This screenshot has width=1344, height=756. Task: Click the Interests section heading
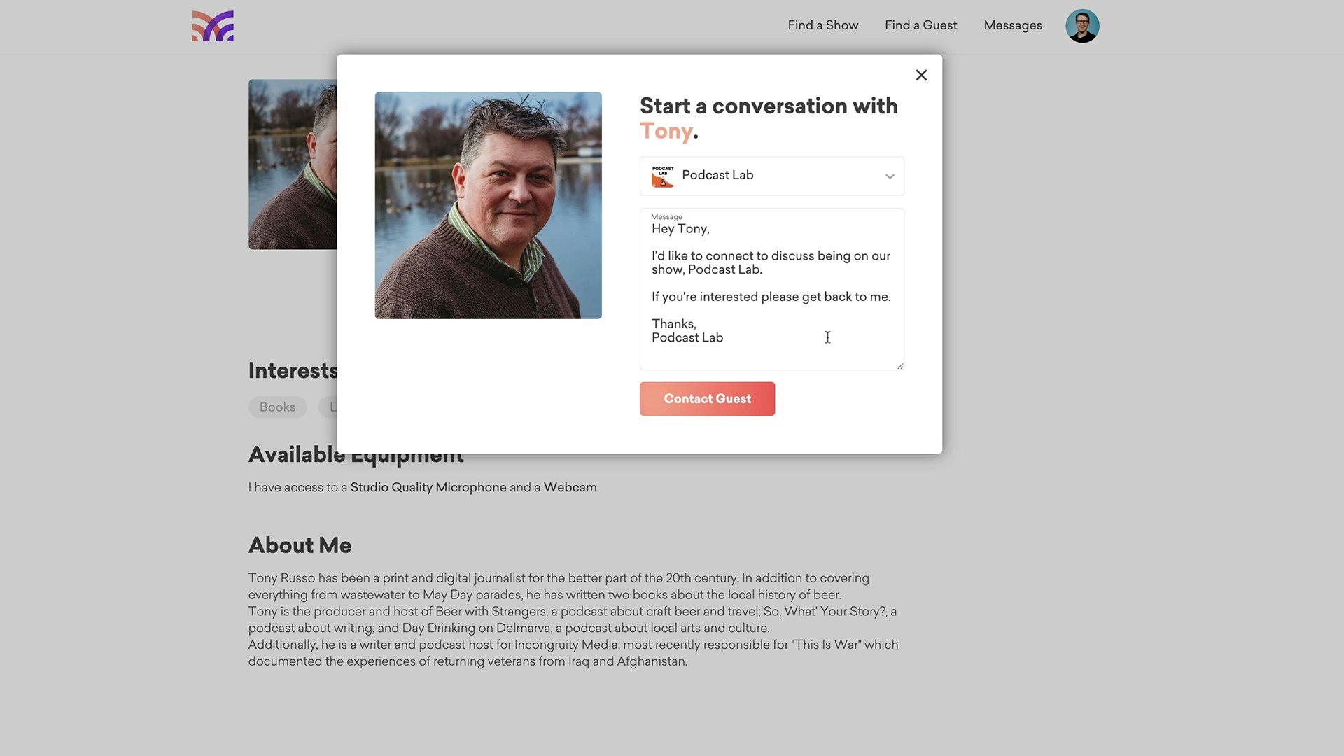(293, 370)
